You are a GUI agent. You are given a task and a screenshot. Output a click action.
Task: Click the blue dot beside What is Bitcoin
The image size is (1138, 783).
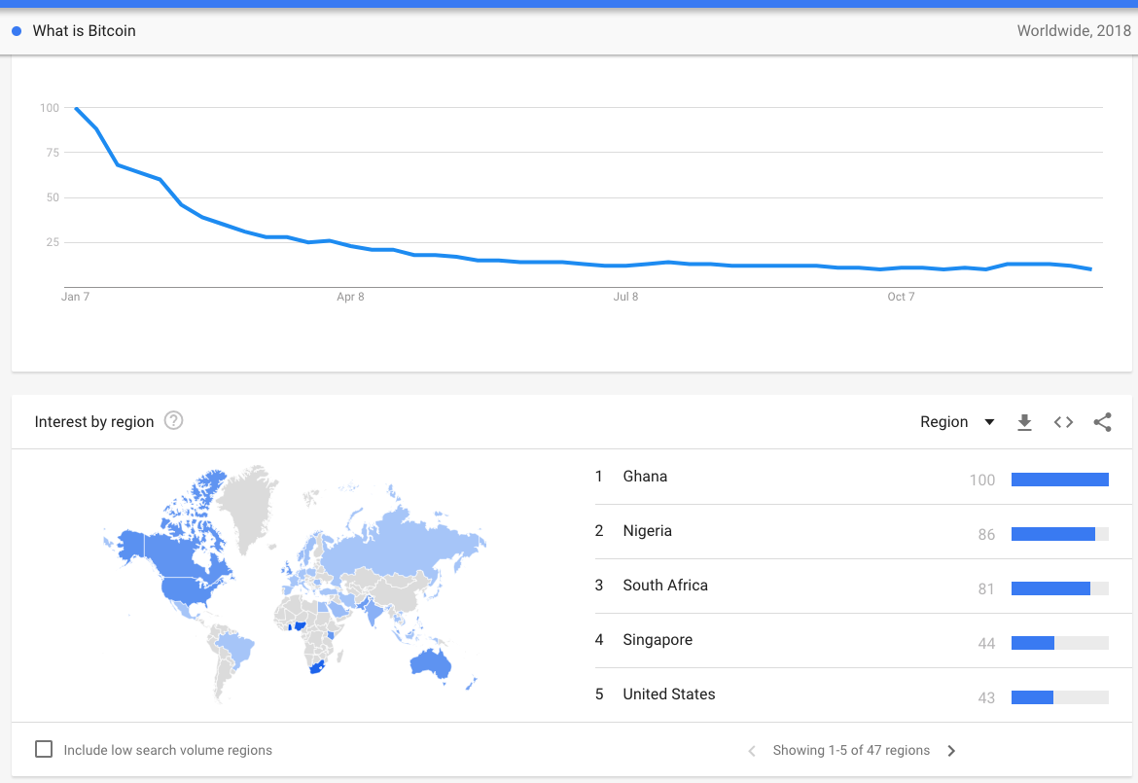17,31
